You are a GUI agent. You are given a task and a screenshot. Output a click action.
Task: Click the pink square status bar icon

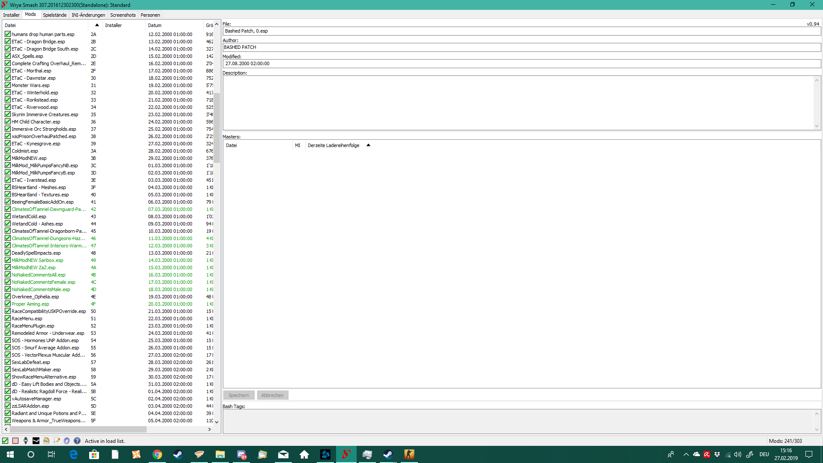15,441
